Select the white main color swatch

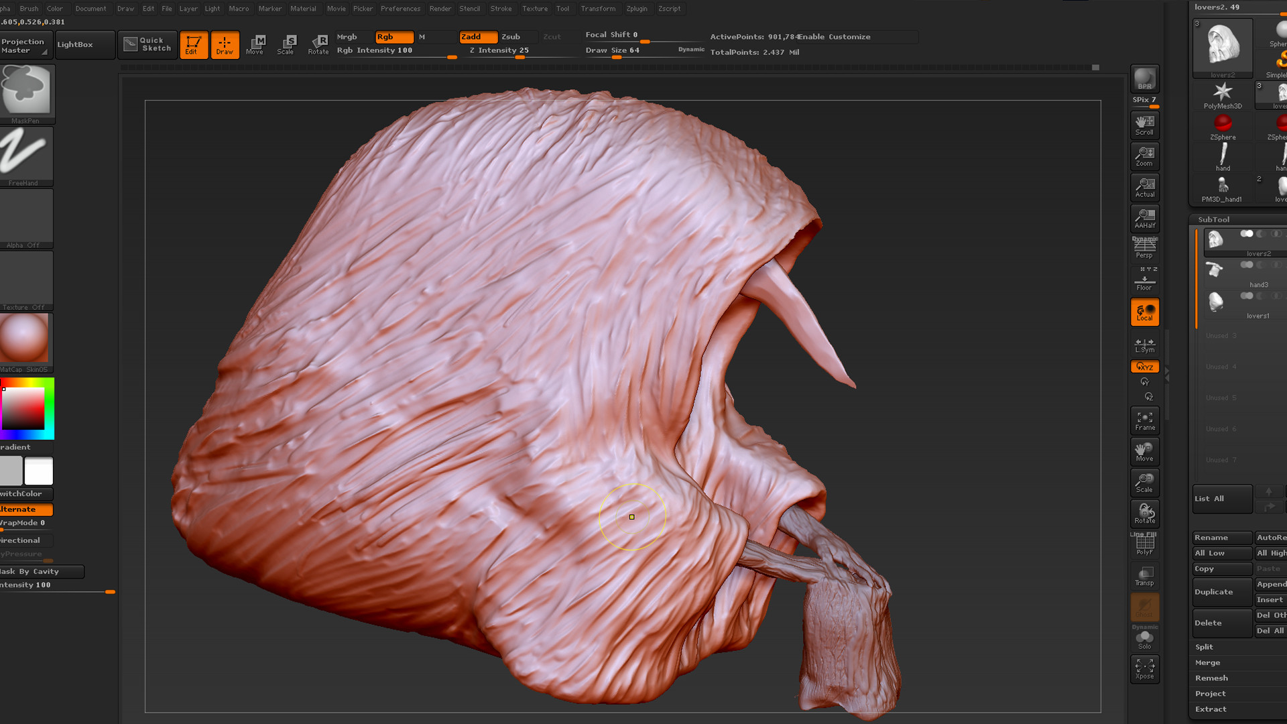(x=39, y=471)
